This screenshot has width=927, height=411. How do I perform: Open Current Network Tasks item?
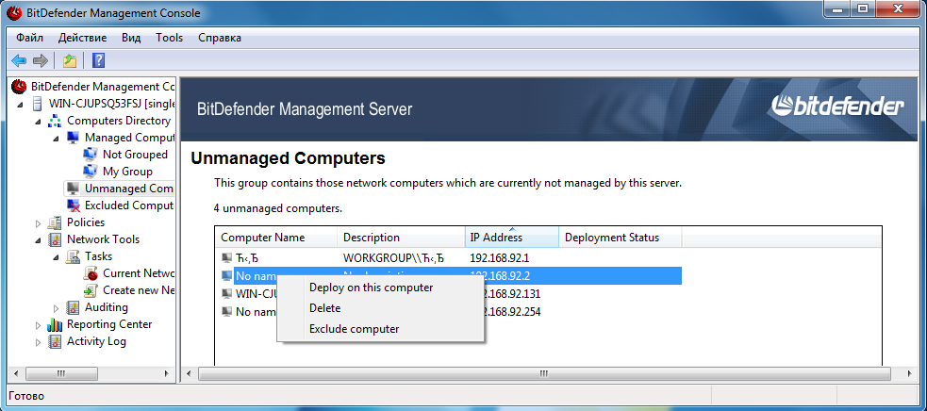(x=139, y=273)
